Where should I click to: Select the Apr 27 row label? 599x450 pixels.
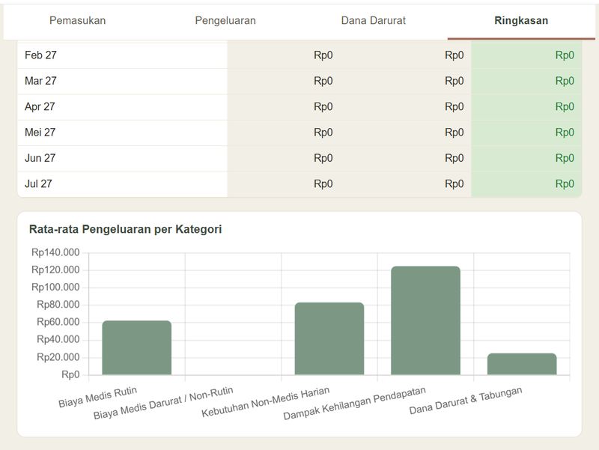40,106
